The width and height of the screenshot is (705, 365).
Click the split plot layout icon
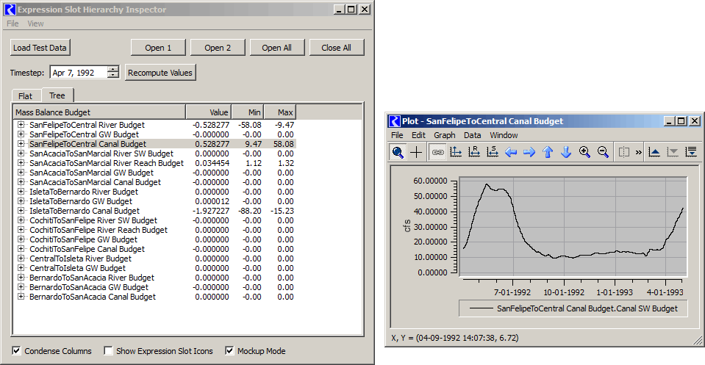coord(624,152)
